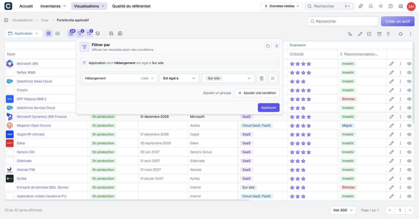Screen dimensions: 419x219
Task: Expand the Hébergement field dropdown
Action: pyautogui.click(x=120, y=78)
